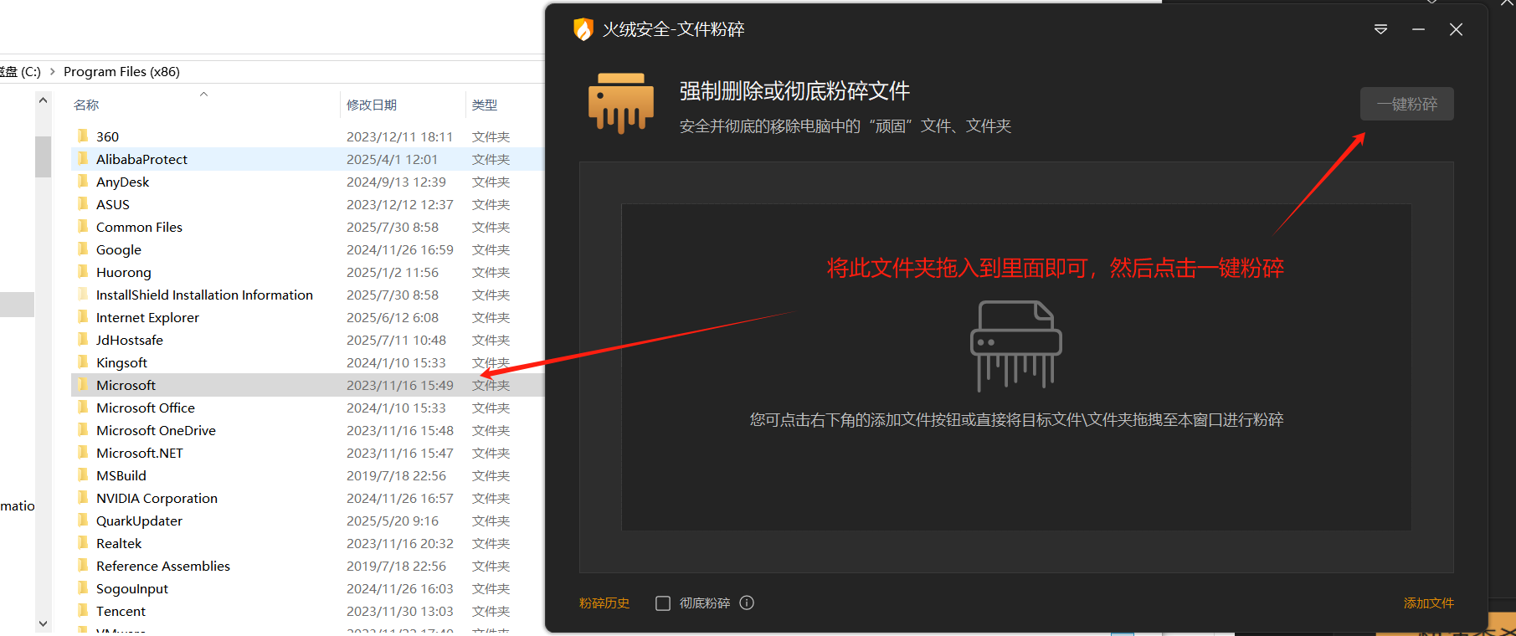Click date 2025/4/1 12:01 cell

(392, 159)
